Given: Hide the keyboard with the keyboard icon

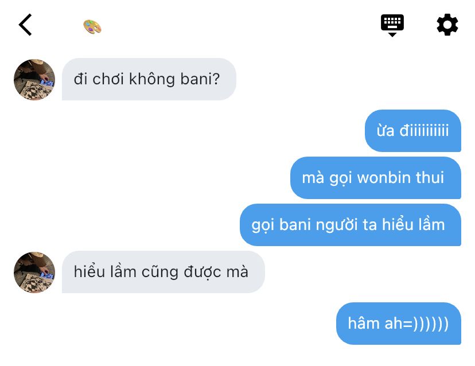Looking at the screenshot, I should 392,25.
